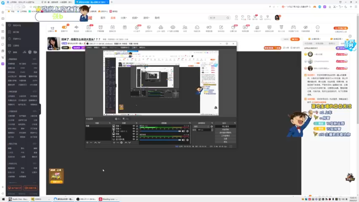The height and width of the screenshot is (202, 359).
Task: Open the 帮助 menu in OBS
Action: [x=142, y=48]
